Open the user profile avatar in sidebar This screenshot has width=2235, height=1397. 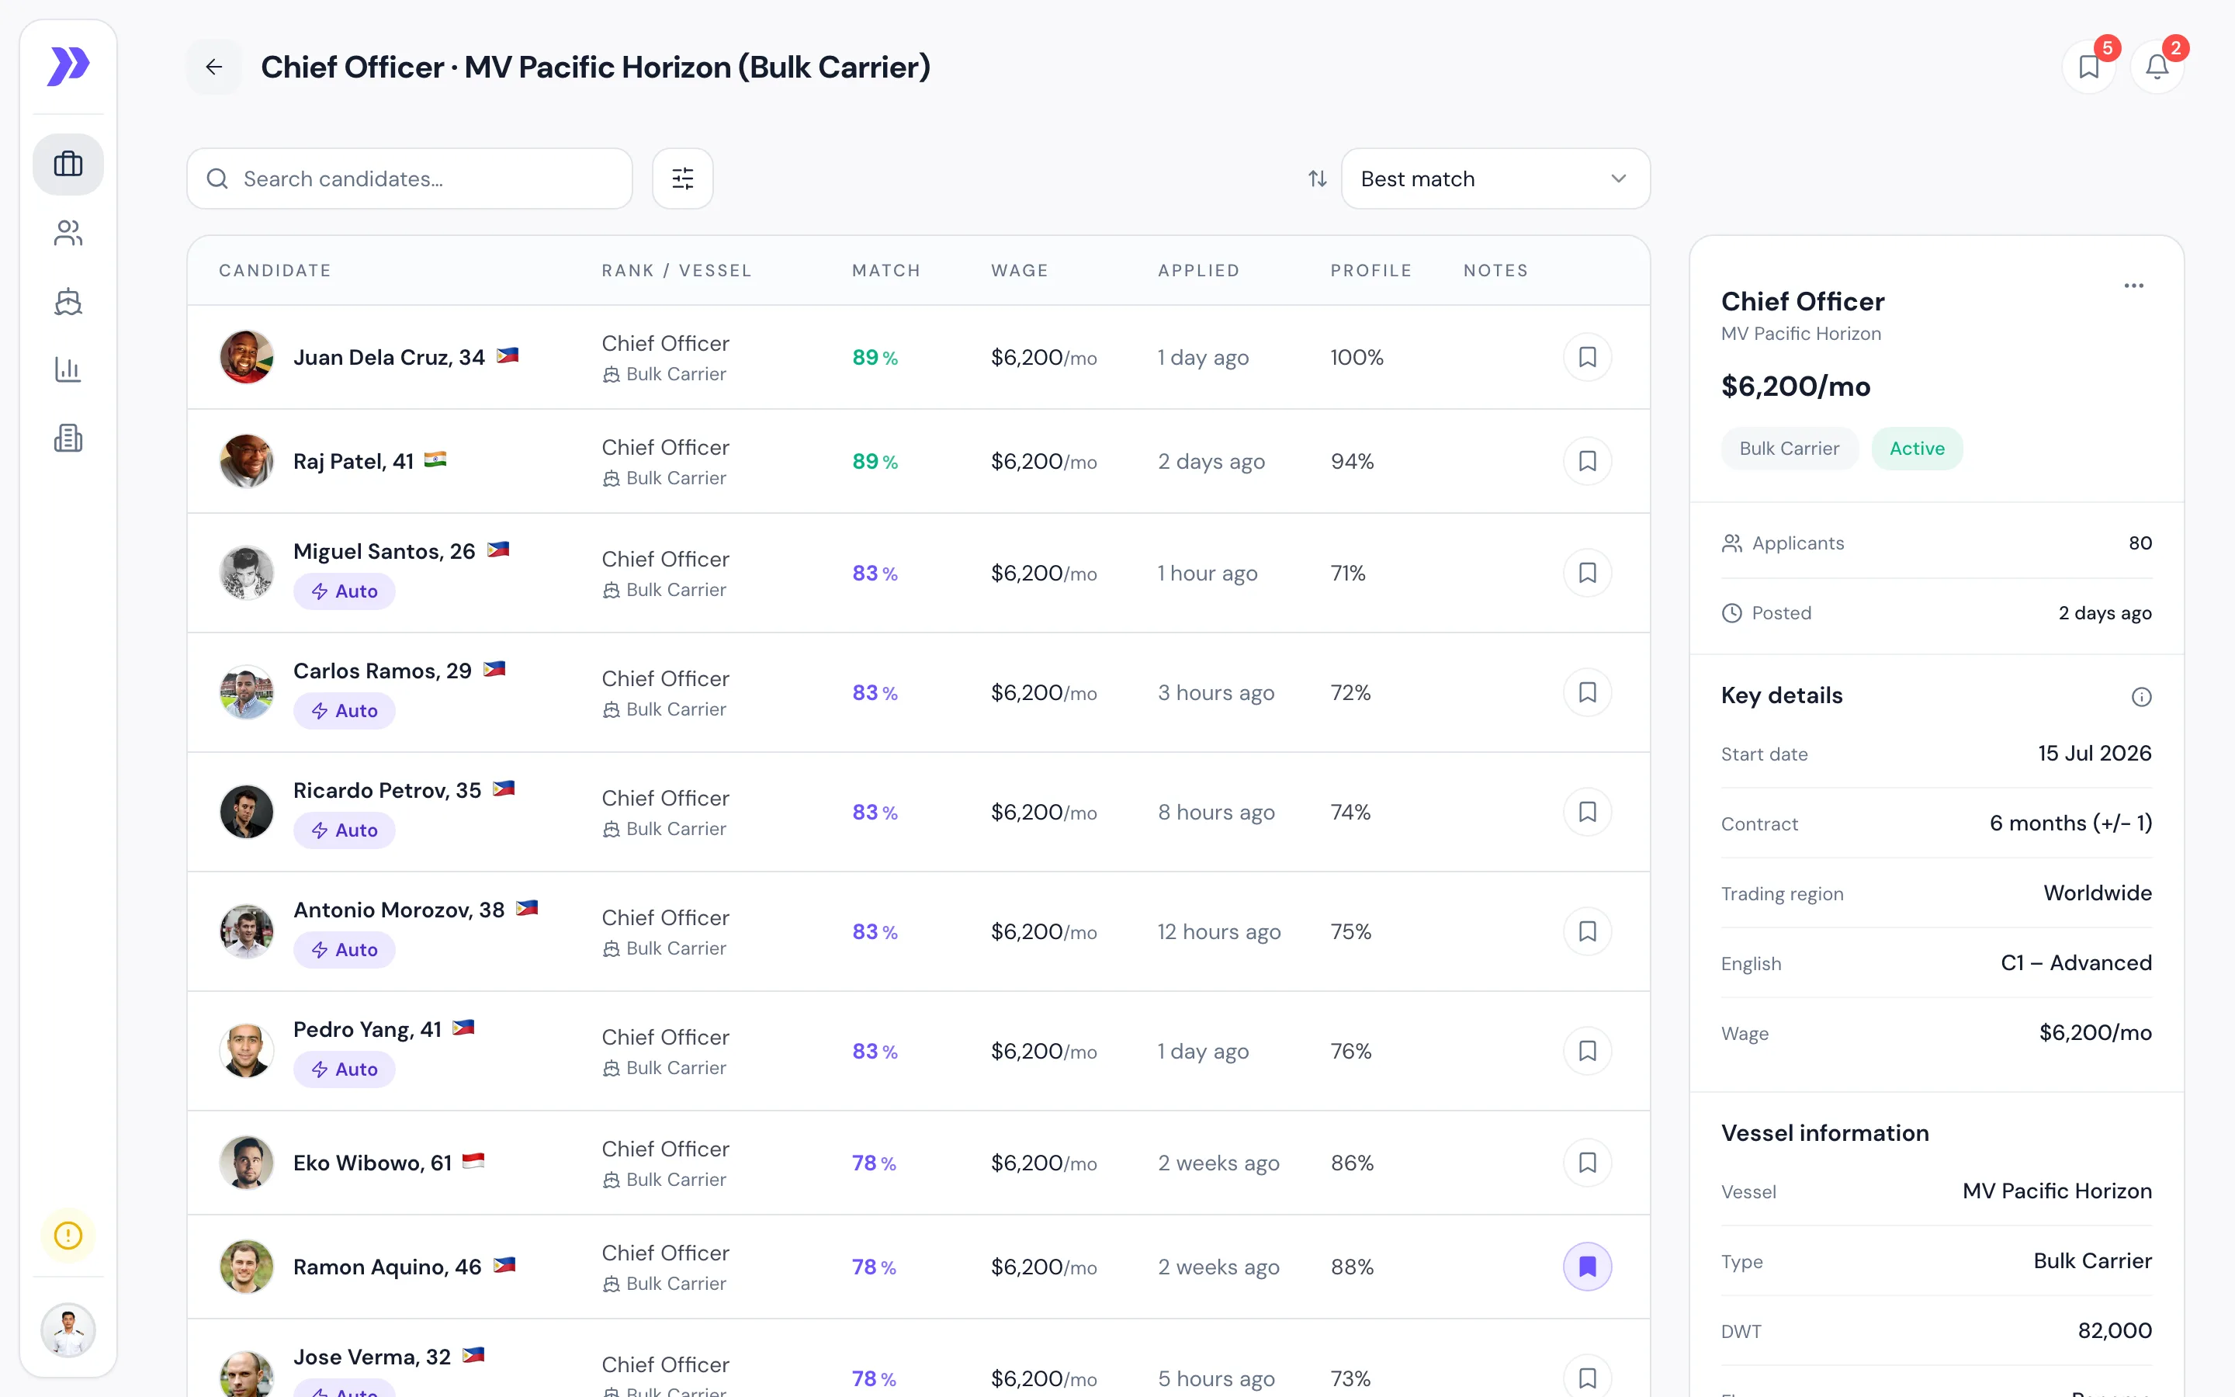(68, 1330)
